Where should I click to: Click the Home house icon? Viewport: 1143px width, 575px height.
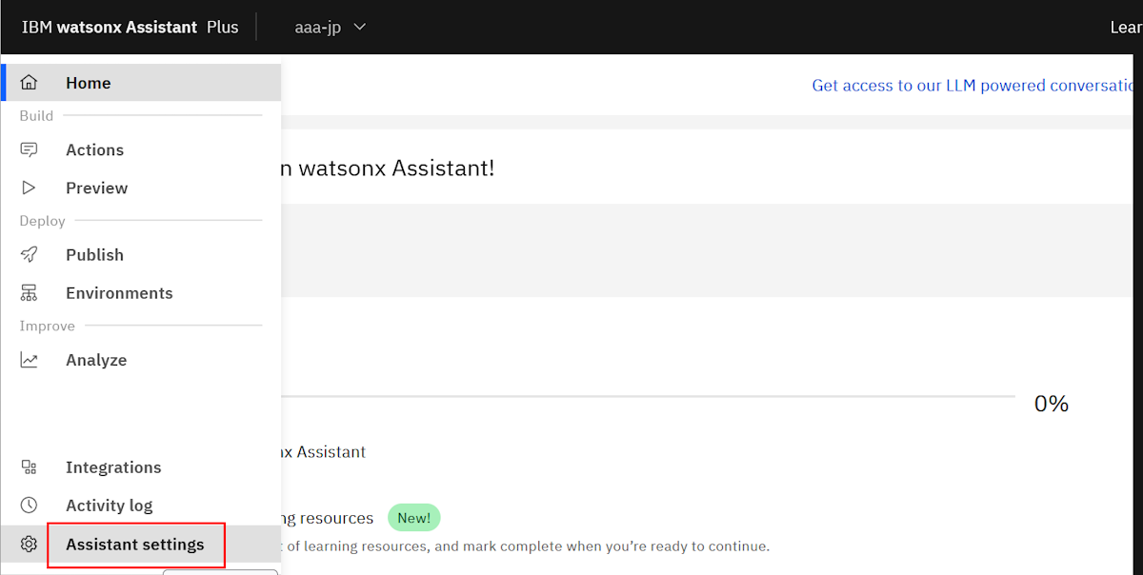(x=30, y=83)
